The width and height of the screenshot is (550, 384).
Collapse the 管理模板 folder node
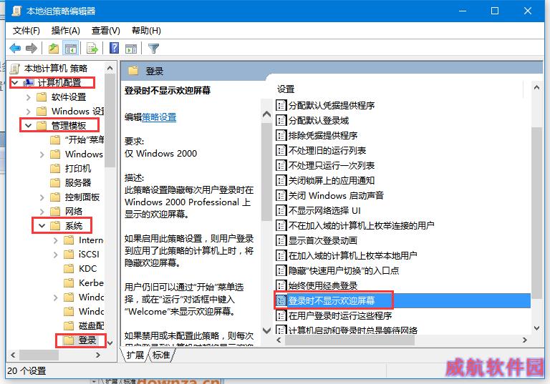29,125
